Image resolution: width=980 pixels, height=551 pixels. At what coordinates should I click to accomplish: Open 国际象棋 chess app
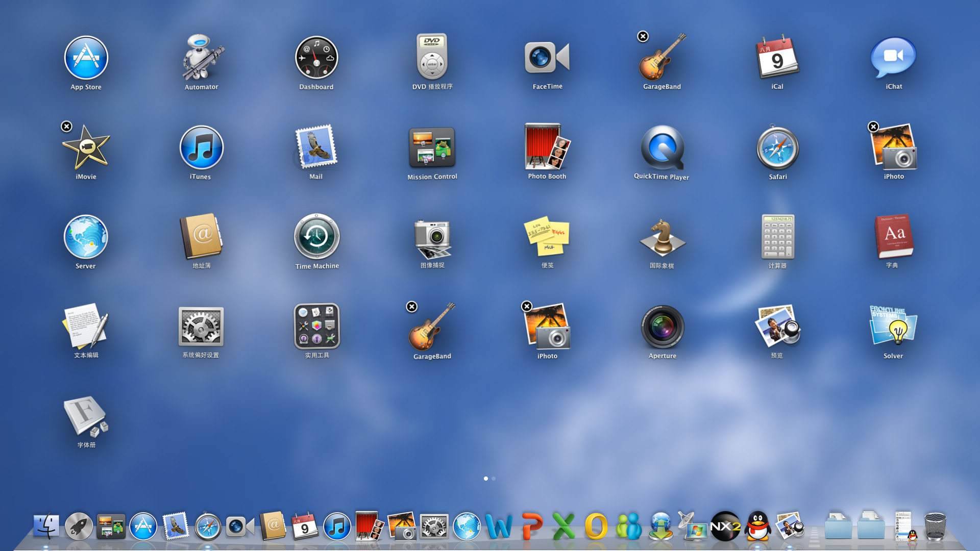coord(662,237)
